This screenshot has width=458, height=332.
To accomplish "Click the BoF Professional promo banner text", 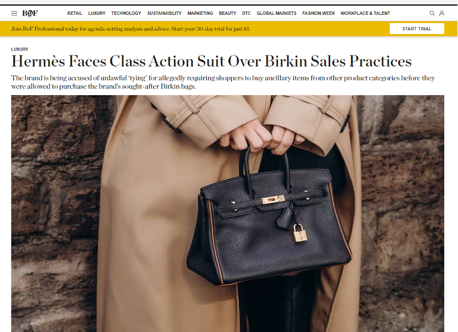I will coord(130,29).
